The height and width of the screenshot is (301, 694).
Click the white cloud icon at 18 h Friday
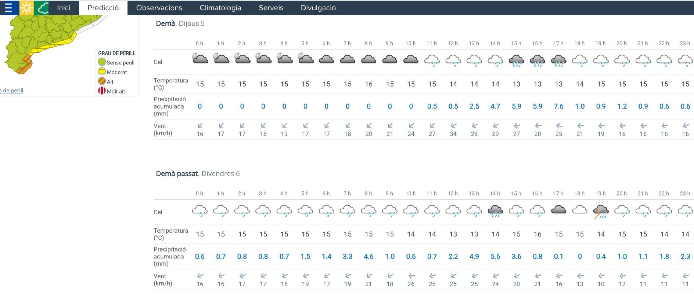coord(580,210)
